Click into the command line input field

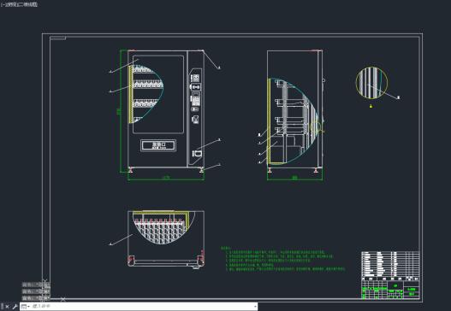point(141,307)
